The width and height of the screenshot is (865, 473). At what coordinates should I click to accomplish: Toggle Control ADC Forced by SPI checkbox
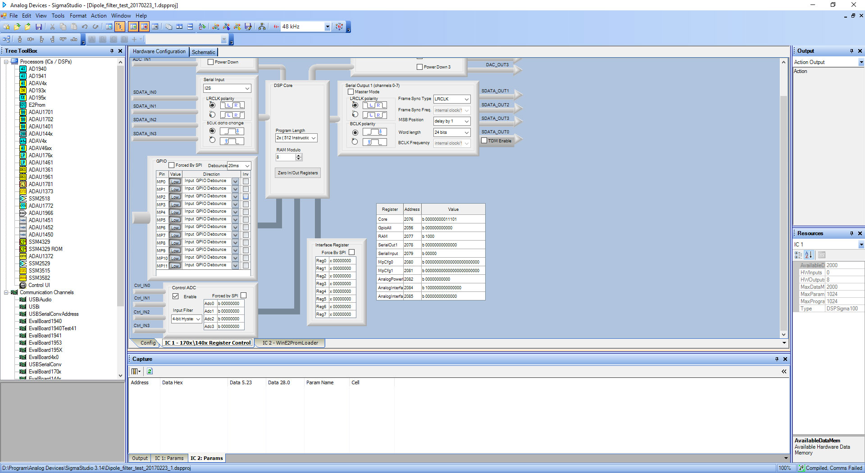[x=244, y=296]
